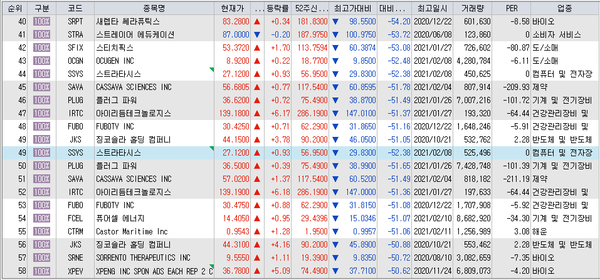Click the 대비 percentage -54.20
The image size is (600, 280).
tap(399, 21)
